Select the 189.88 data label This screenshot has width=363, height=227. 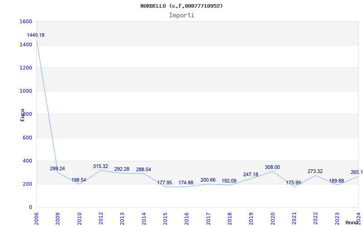337,181
